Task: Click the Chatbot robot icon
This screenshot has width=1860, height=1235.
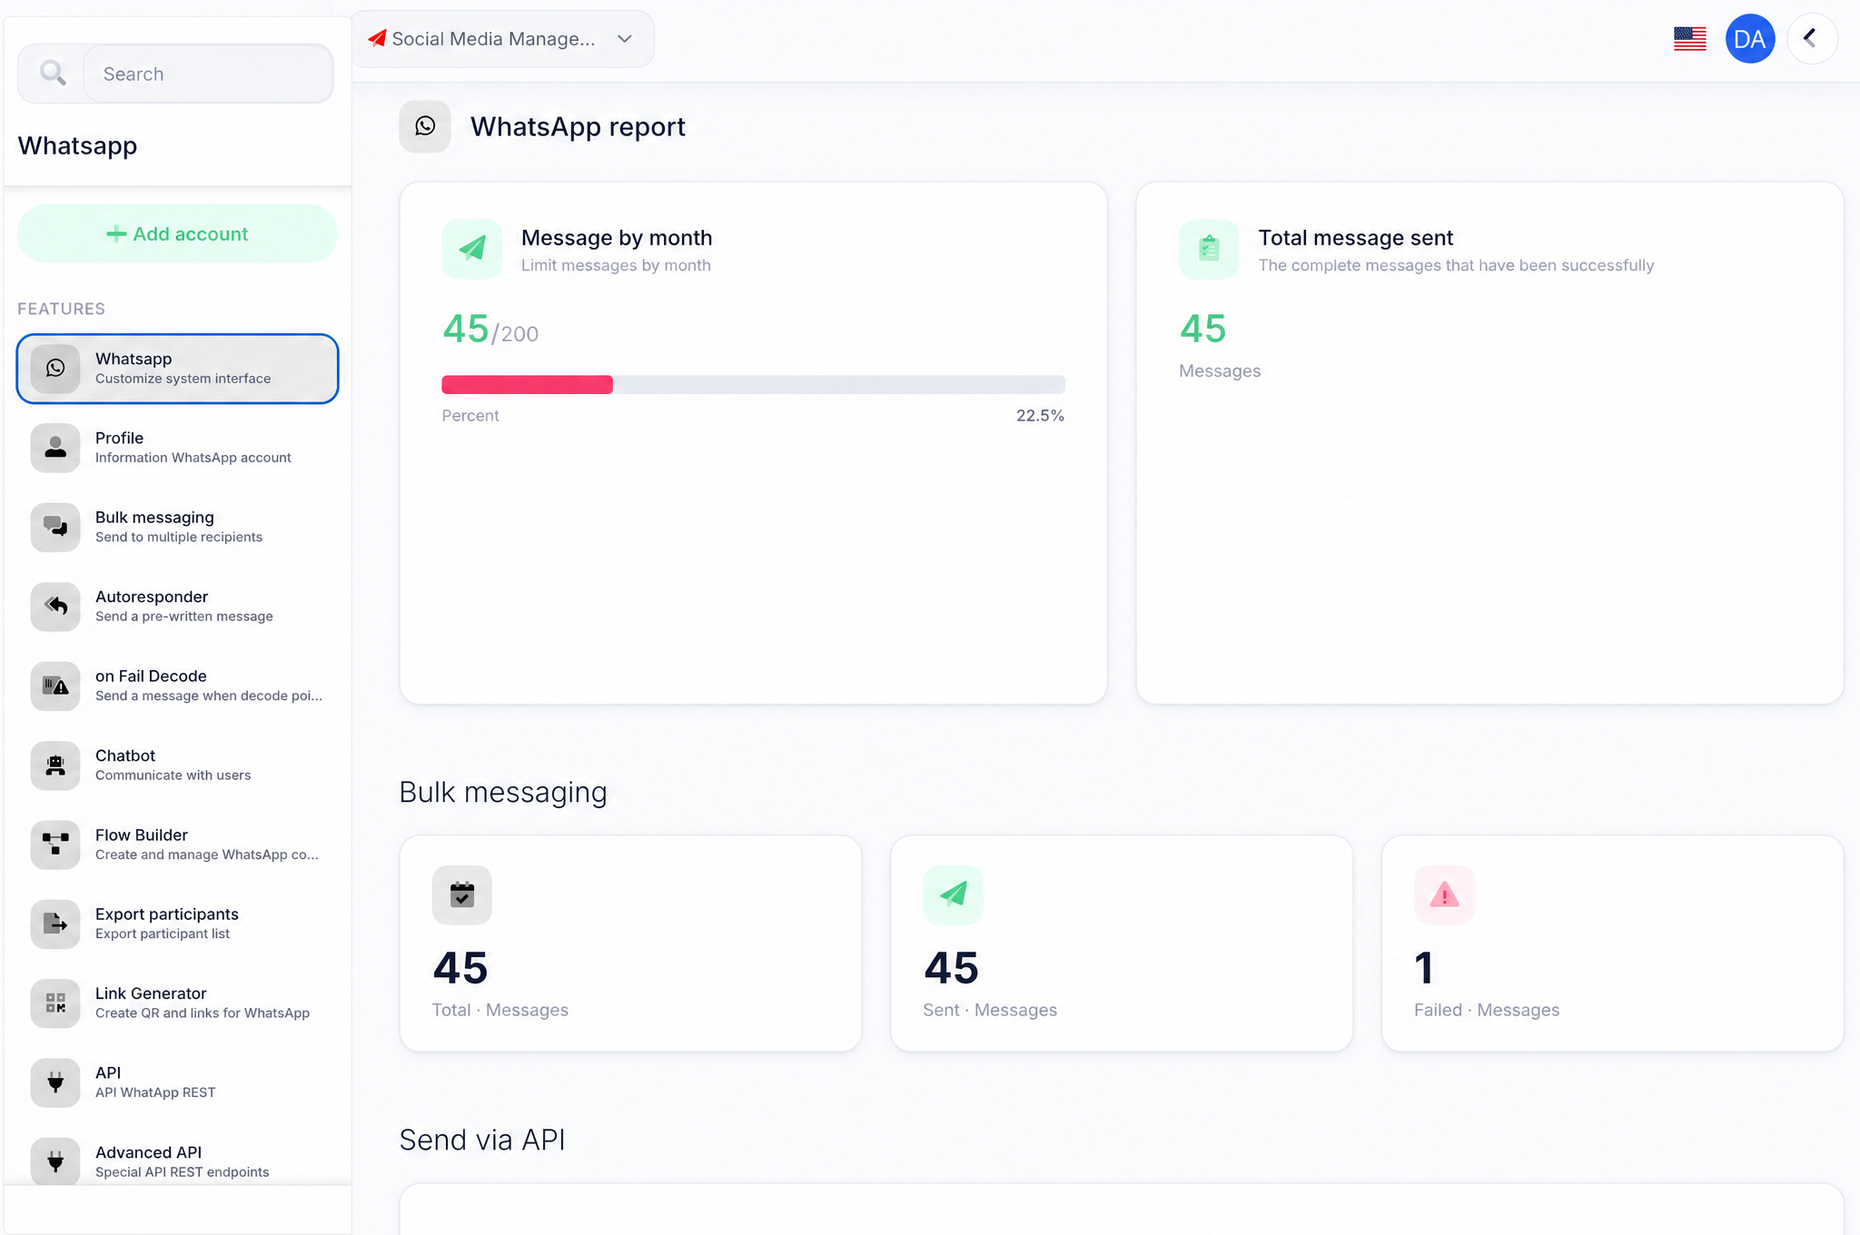Action: click(55, 765)
